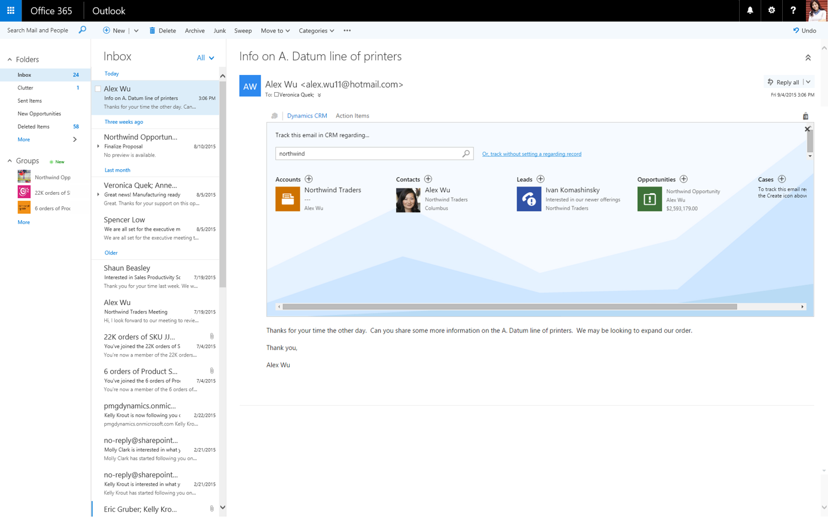Image resolution: width=828 pixels, height=517 pixels.
Task: Add new Lead with plus icon
Action: [x=540, y=179]
